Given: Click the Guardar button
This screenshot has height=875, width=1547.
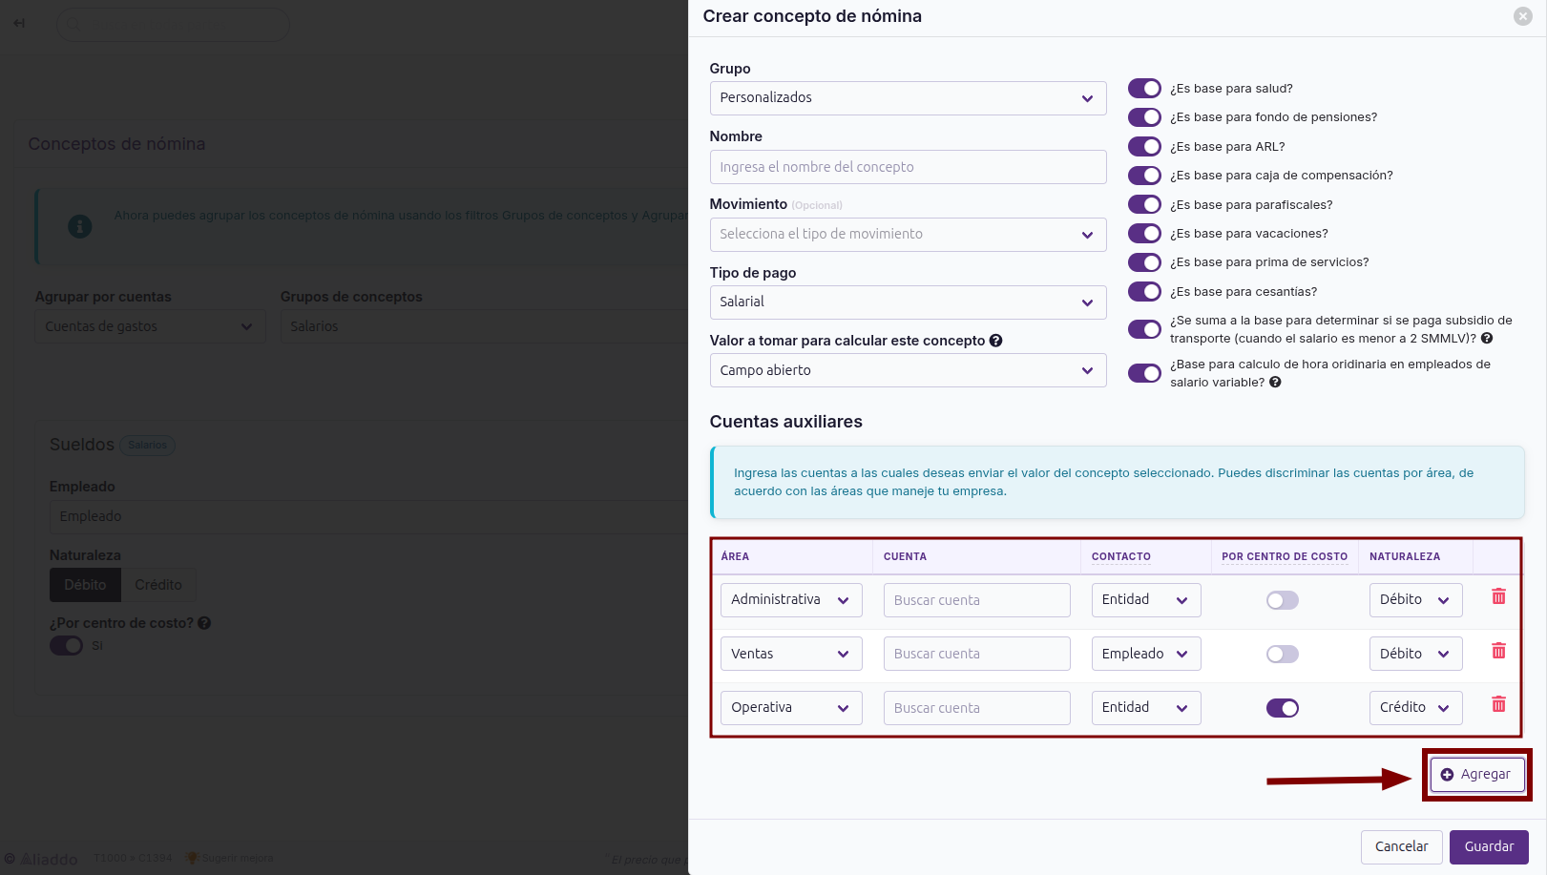Looking at the screenshot, I should pyautogui.click(x=1489, y=847).
